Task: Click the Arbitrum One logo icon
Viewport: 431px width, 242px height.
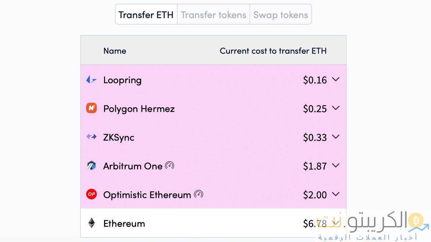Action: tap(91, 165)
